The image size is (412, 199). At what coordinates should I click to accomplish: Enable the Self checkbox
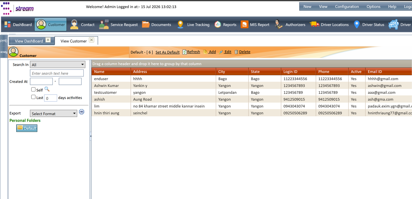pyautogui.click(x=33, y=89)
